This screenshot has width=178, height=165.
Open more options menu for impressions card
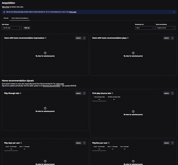point(84,38)
